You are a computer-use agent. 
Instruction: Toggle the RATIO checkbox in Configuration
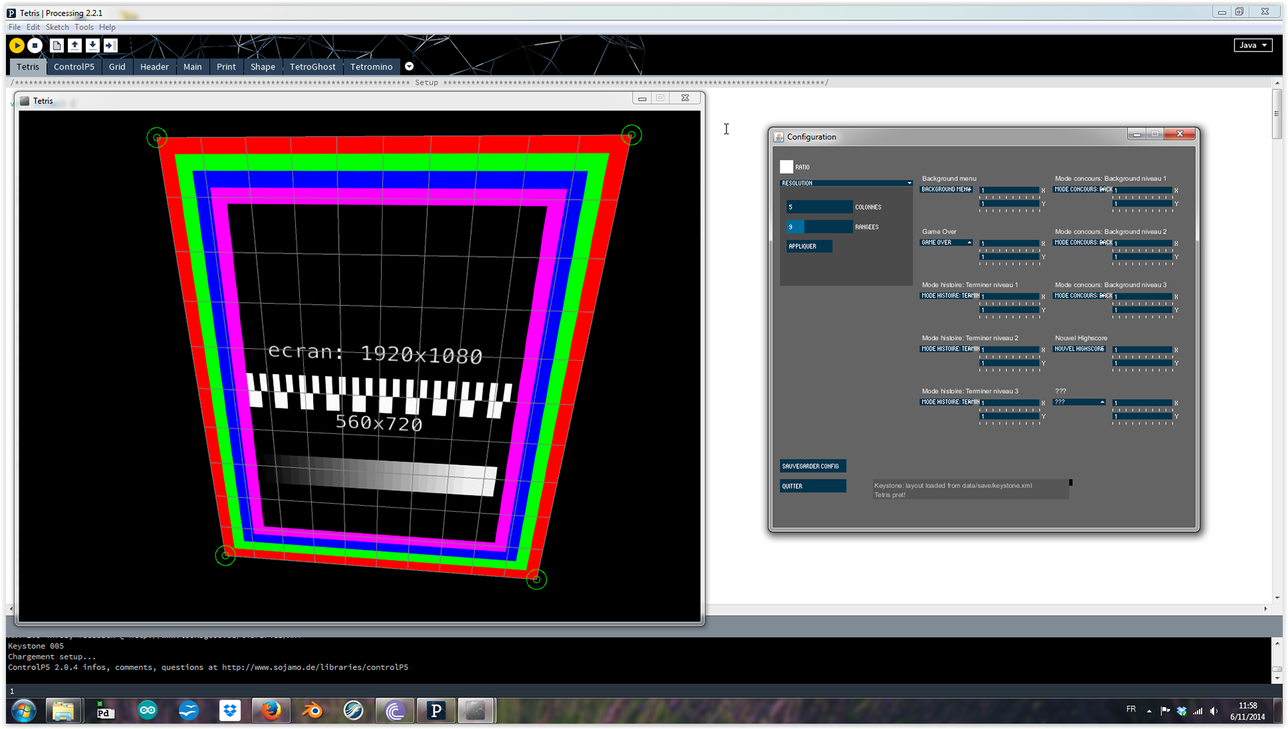coord(786,166)
